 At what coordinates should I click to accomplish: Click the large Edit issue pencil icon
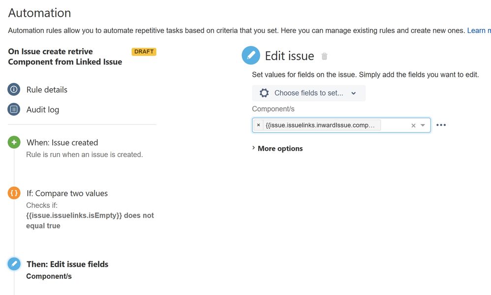251,56
